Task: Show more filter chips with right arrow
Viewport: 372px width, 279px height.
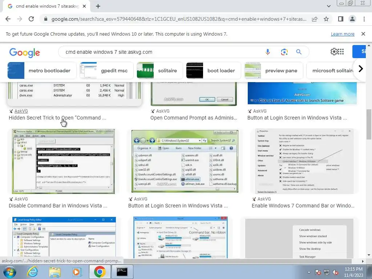Action: pyautogui.click(x=361, y=69)
